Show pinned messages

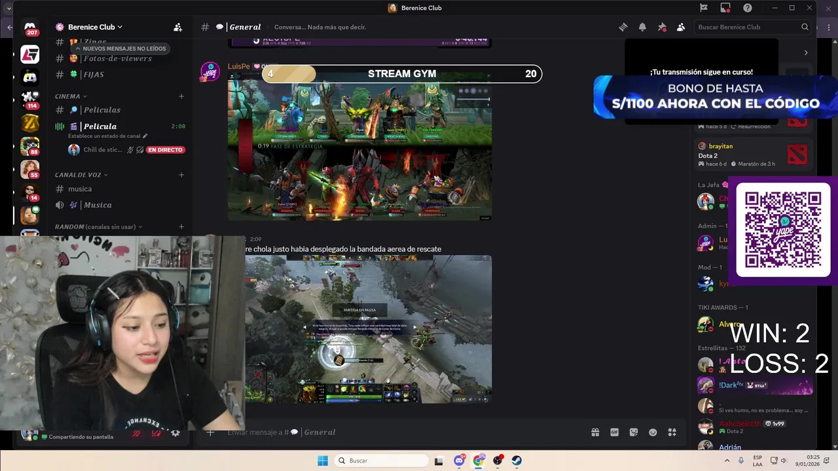click(662, 27)
